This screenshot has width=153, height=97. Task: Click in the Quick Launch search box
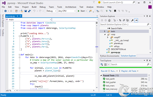pos(119,3)
